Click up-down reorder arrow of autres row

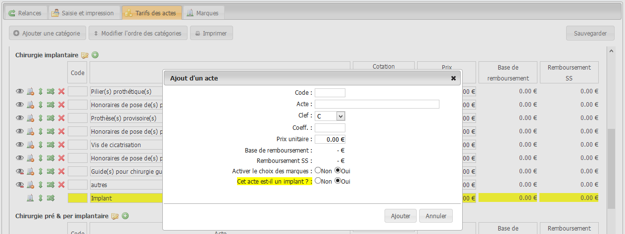pyautogui.click(x=41, y=185)
